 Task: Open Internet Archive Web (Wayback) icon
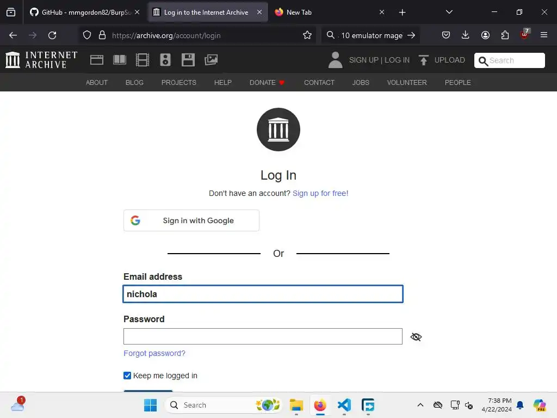[97, 60]
